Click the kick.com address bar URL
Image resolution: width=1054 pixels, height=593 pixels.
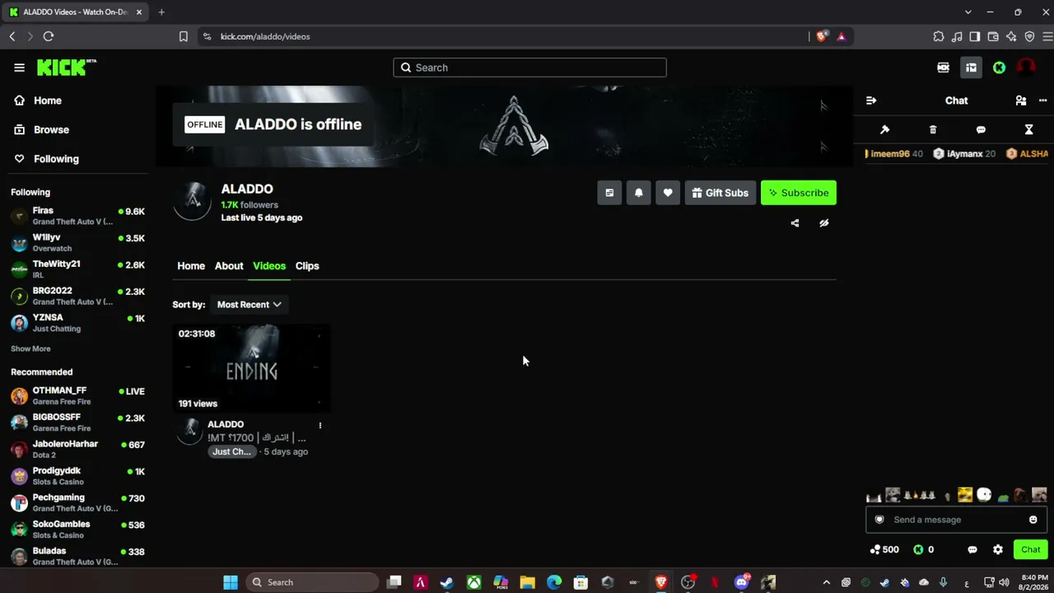pyautogui.click(x=265, y=36)
